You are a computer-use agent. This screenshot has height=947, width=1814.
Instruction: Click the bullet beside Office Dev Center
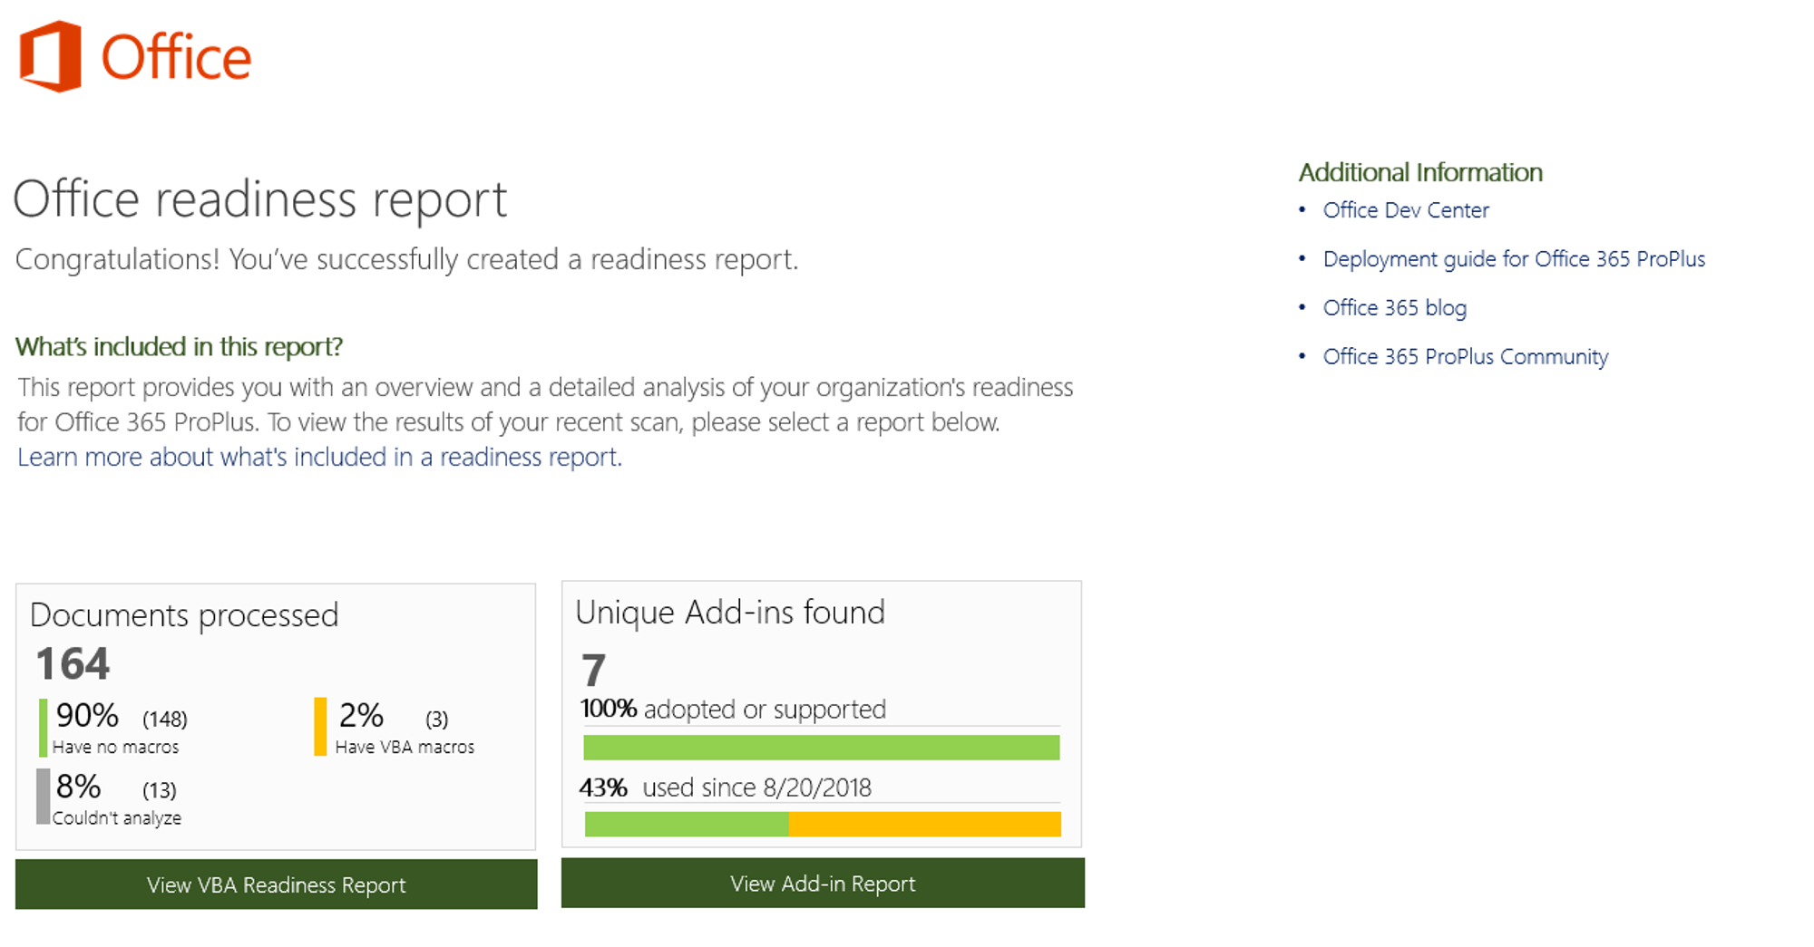coord(1304,210)
